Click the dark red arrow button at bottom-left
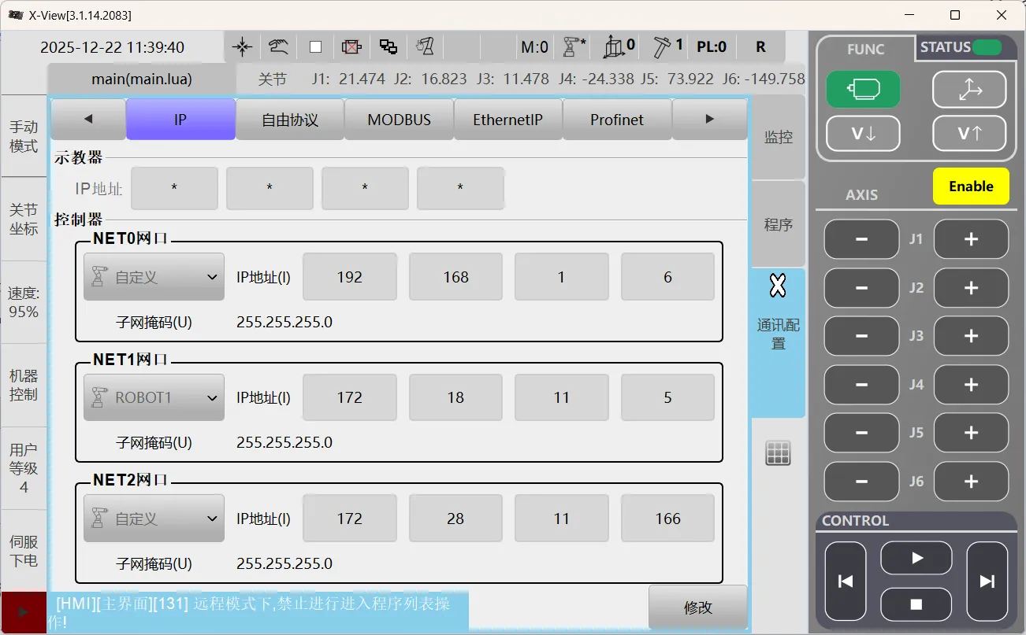 [23, 612]
